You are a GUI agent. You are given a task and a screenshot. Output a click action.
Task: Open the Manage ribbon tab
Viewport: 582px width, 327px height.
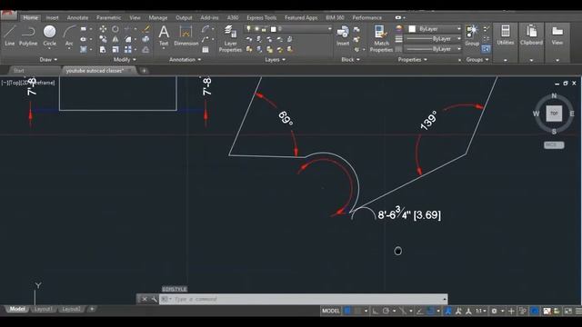point(157,17)
